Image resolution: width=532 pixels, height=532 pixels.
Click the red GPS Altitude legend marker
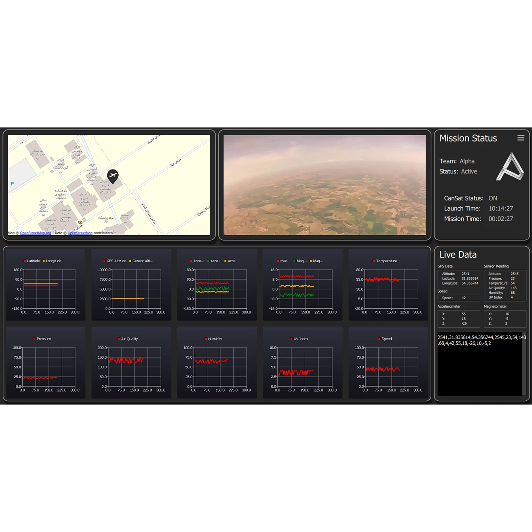pos(104,261)
